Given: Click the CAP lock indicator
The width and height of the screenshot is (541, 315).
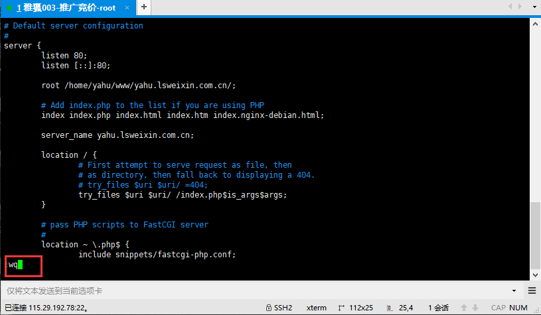Looking at the screenshot, I should pos(498,308).
